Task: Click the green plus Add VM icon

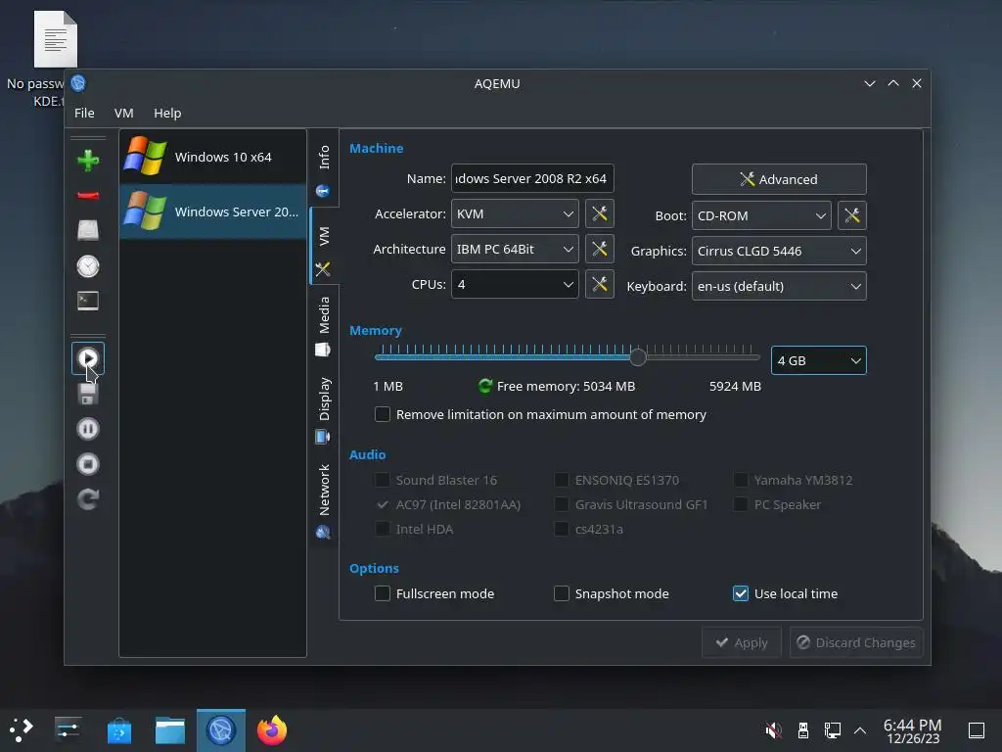Action: [x=88, y=160]
